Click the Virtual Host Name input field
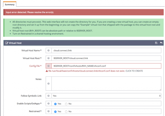Screen dimensions: 165x116 (106, 51)
